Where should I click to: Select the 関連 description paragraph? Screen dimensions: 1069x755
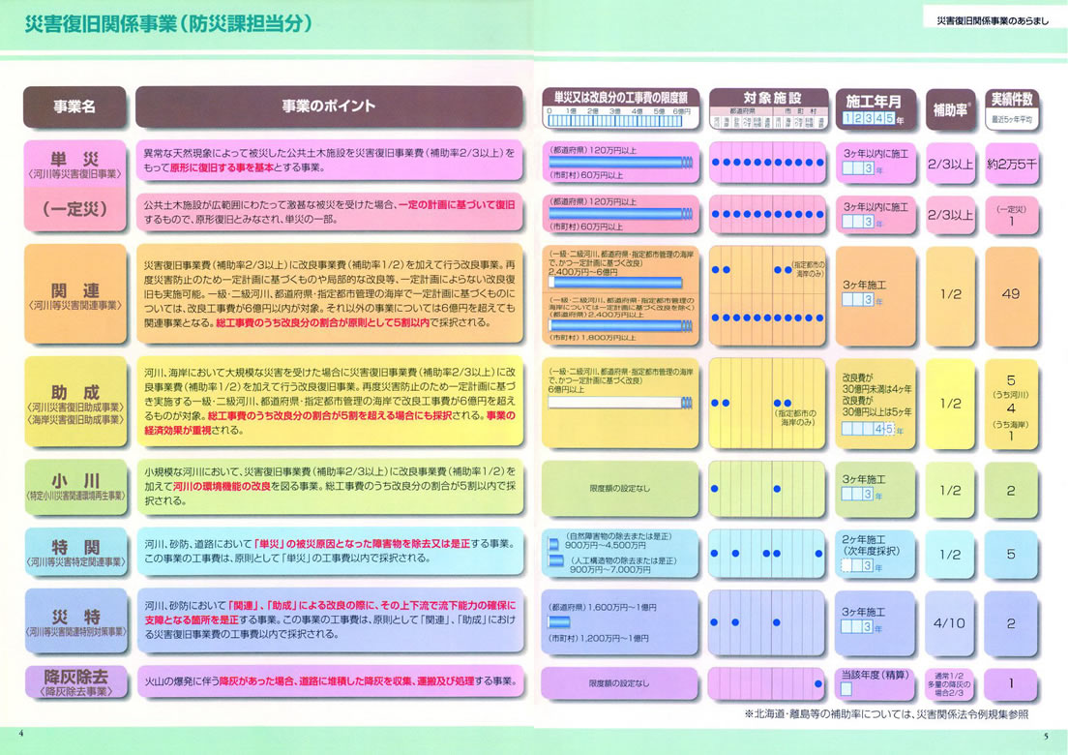click(329, 294)
